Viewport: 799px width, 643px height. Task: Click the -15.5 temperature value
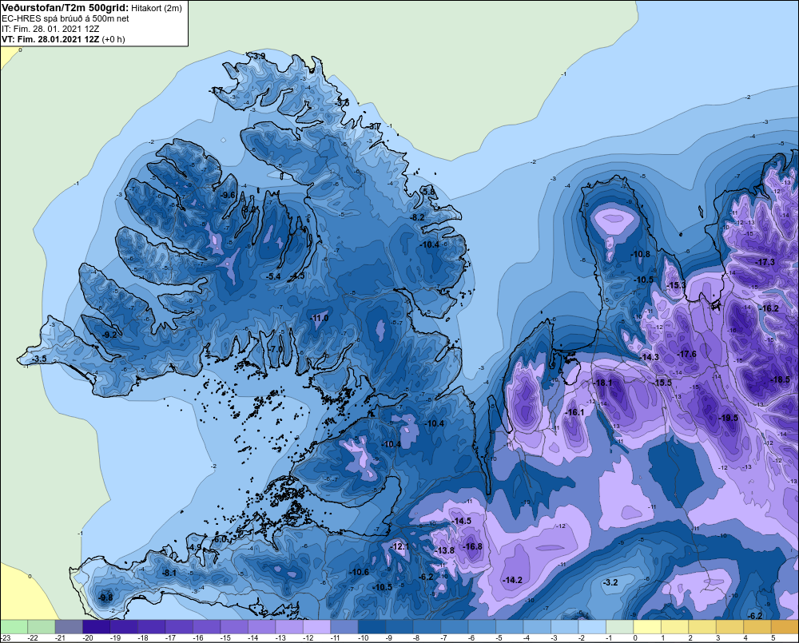click(x=662, y=383)
